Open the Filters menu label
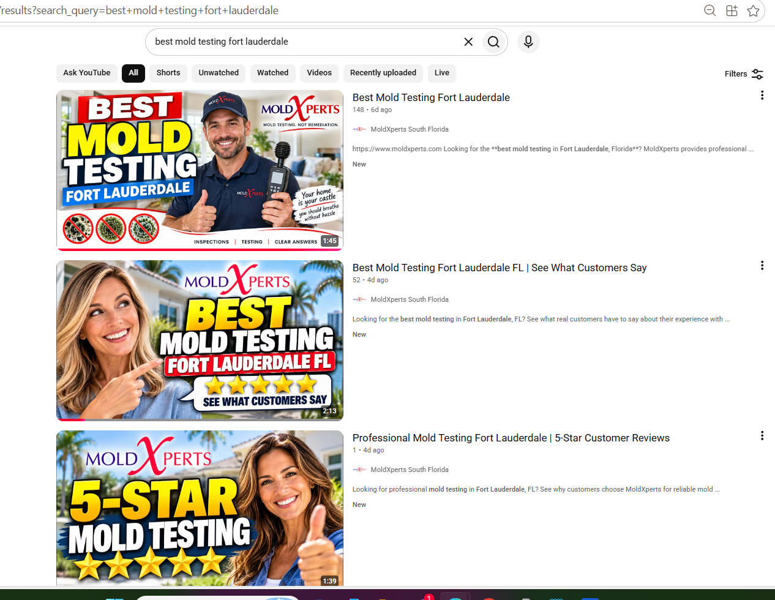This screenshot has height=600, width=775. point(736,74)
